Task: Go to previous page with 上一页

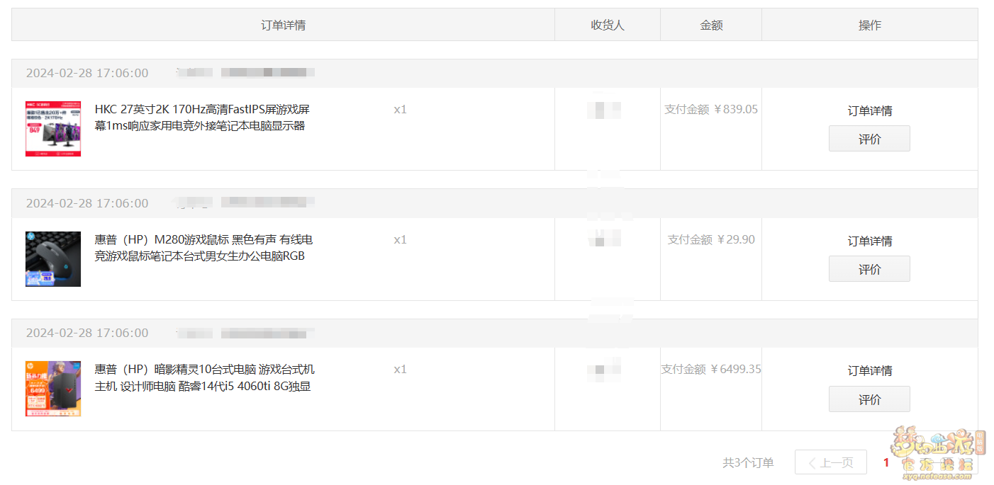Action: tap(830, 462)
